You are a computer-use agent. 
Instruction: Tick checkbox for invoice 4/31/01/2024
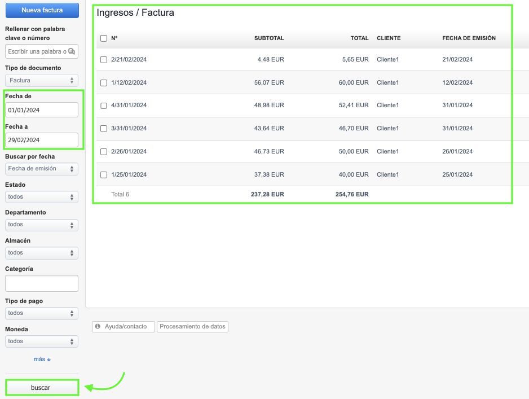click(x=103, y=106)
